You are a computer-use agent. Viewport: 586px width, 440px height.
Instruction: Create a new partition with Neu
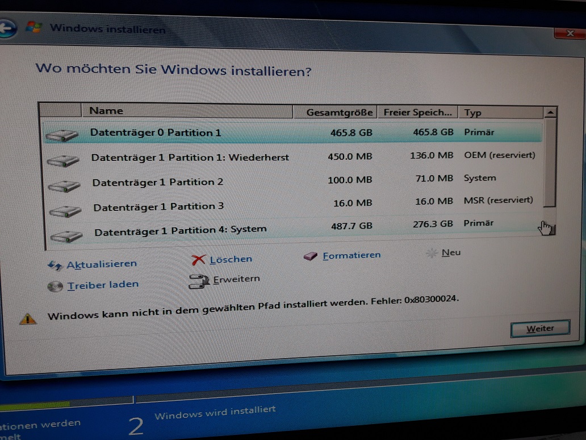tap(451, 252)
